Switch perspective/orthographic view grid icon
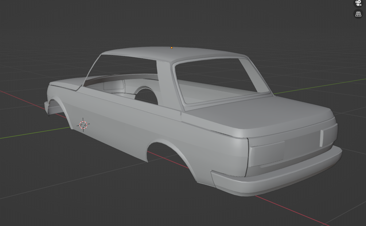This screenshot has height=226, width=366. (x=358, y=14)
